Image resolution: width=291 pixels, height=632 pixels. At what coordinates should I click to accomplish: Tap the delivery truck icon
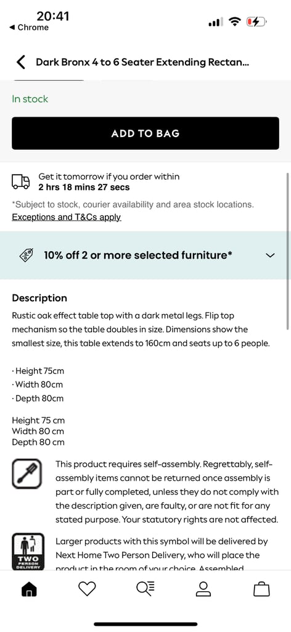pos(20,182)
